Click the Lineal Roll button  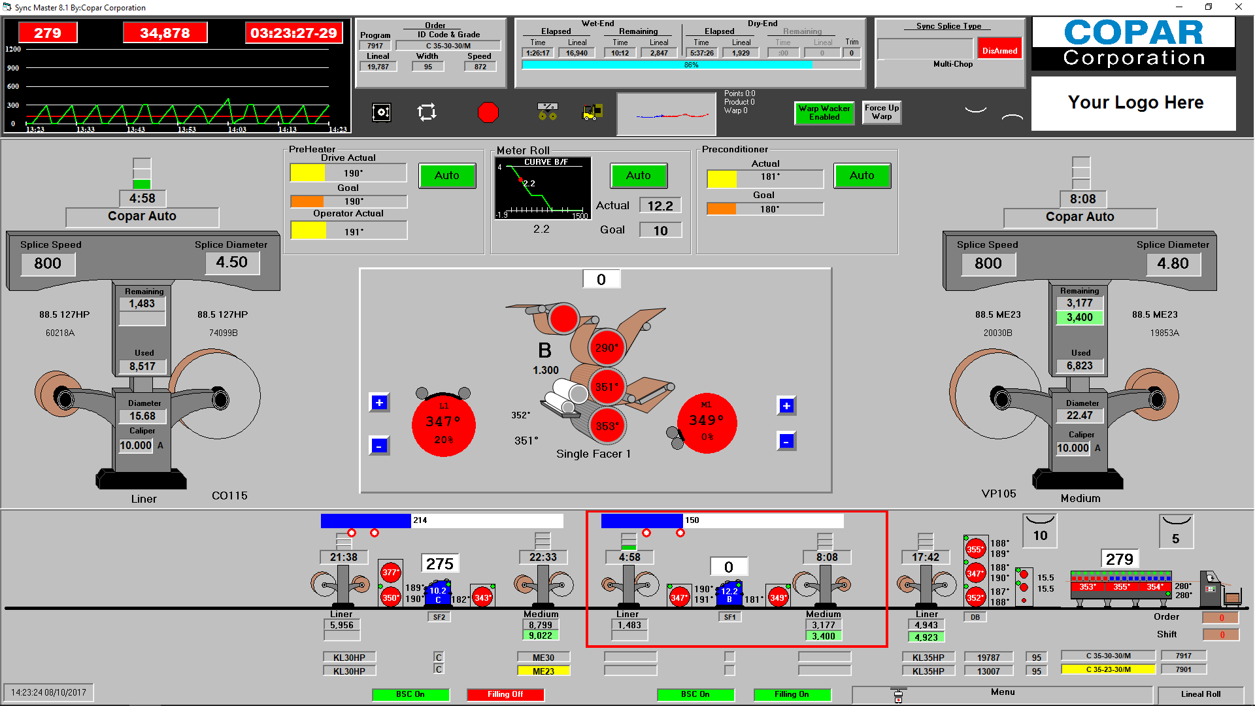[1200, 694]
